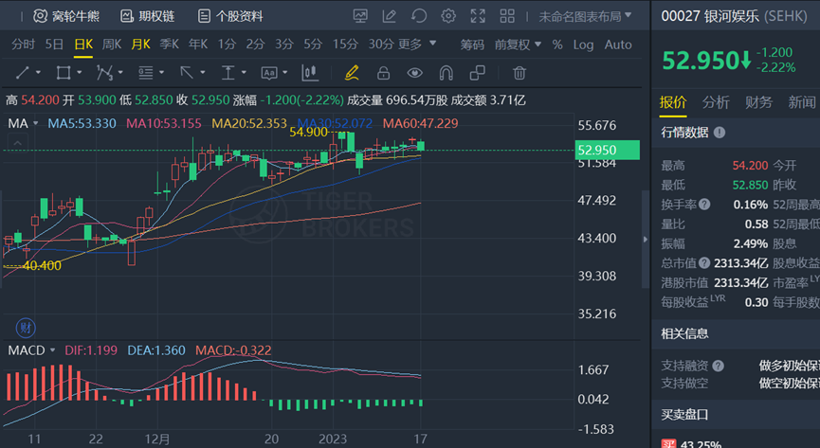The width and height of the screenshot is (820, 448).
Task: Select the rectangle shape tool
Action: (x=64, y=73)
